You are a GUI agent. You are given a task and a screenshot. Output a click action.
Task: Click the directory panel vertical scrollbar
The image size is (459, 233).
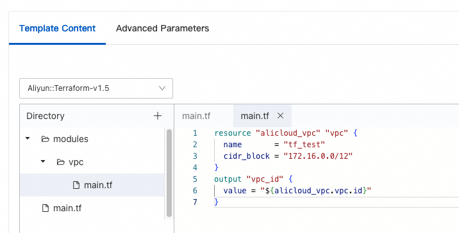pyautogui.click(x=169, y=173)
